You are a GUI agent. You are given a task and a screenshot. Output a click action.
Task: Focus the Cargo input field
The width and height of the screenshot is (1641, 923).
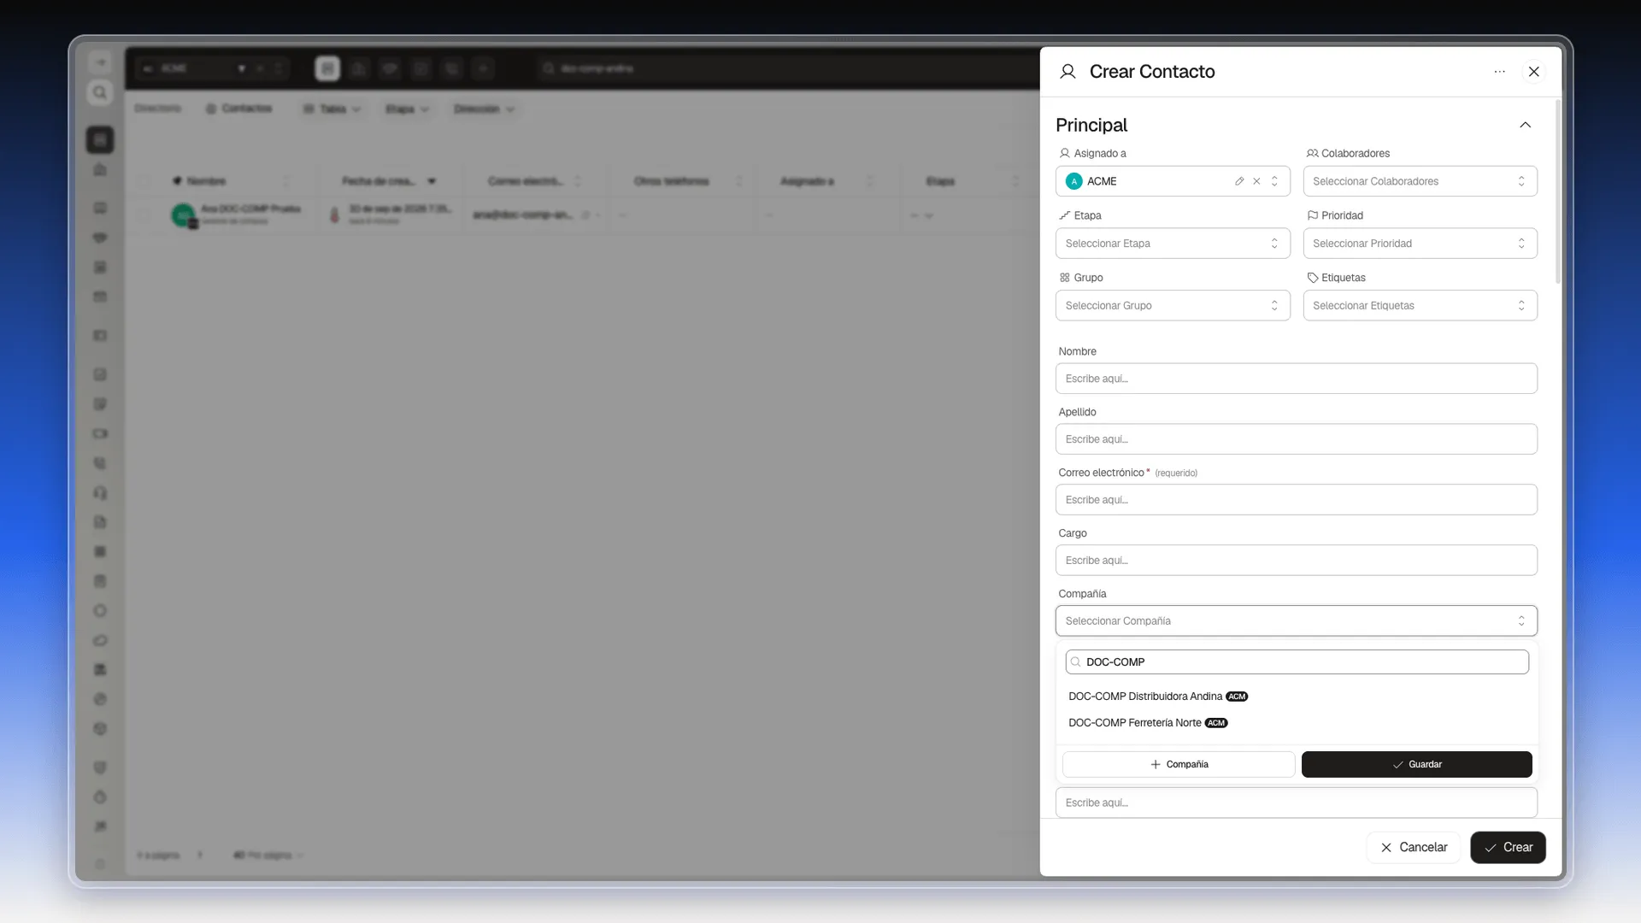(x=1296, y=561)
